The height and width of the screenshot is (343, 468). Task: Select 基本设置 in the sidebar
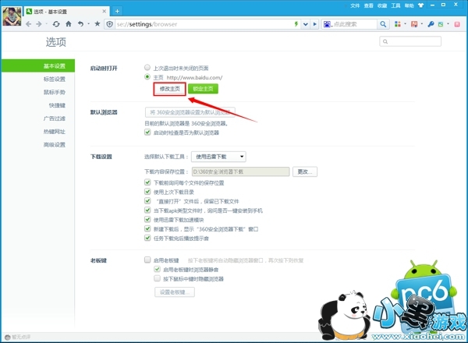38,66
